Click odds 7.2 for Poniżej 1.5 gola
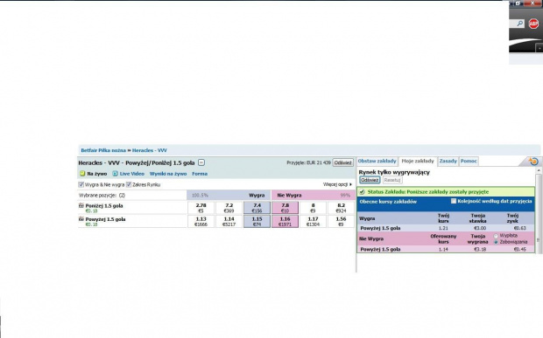 [x=229, y=208]
